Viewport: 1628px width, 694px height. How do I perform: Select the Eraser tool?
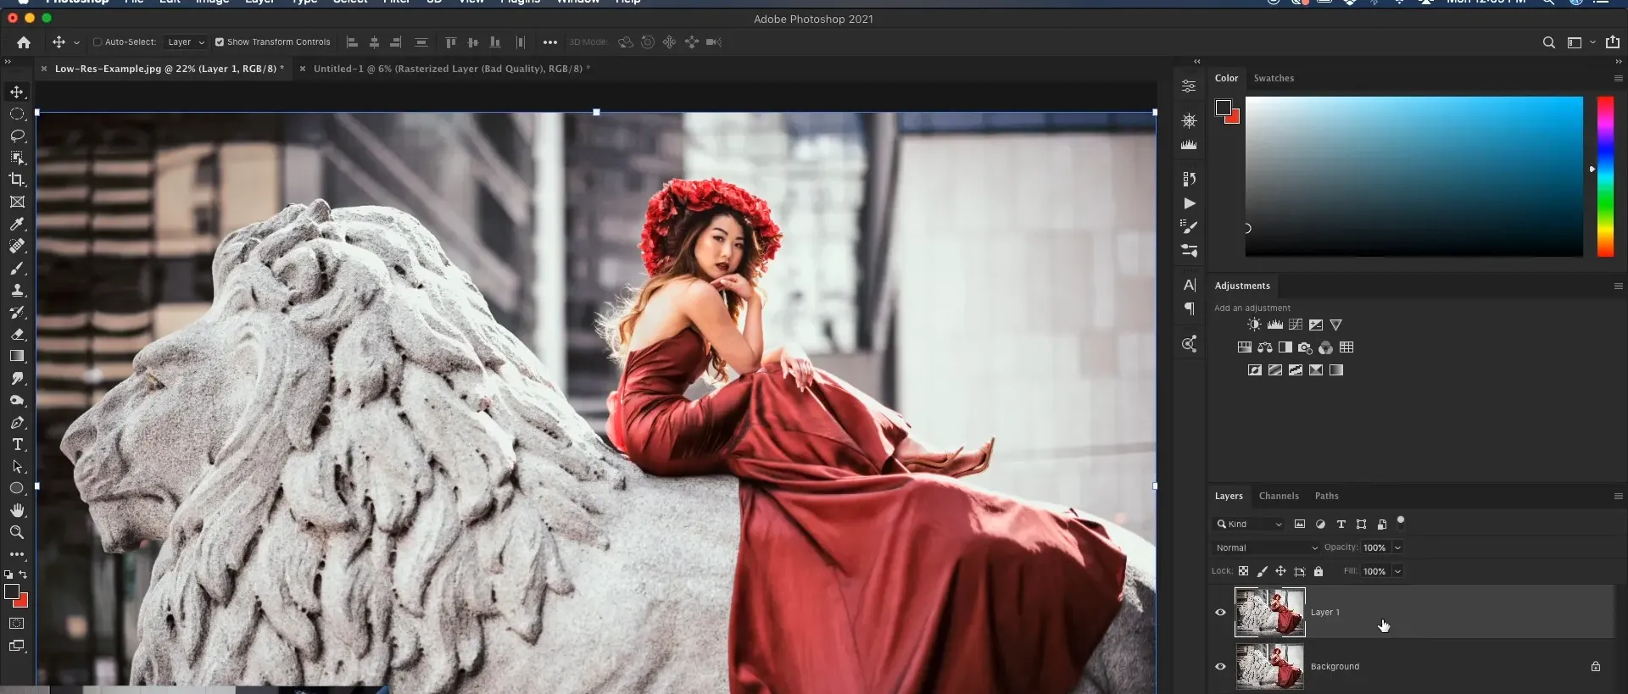click(17, 334)
